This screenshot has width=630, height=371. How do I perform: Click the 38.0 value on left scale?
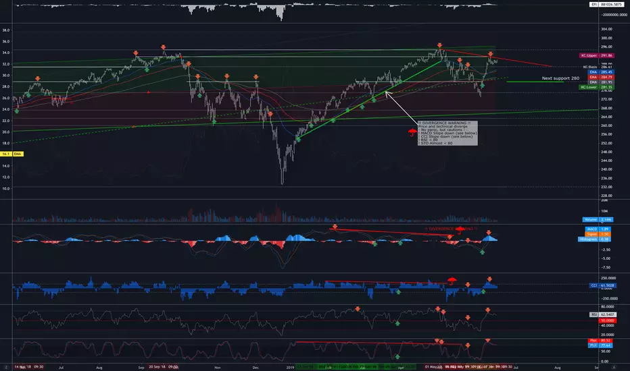(5, 30)
